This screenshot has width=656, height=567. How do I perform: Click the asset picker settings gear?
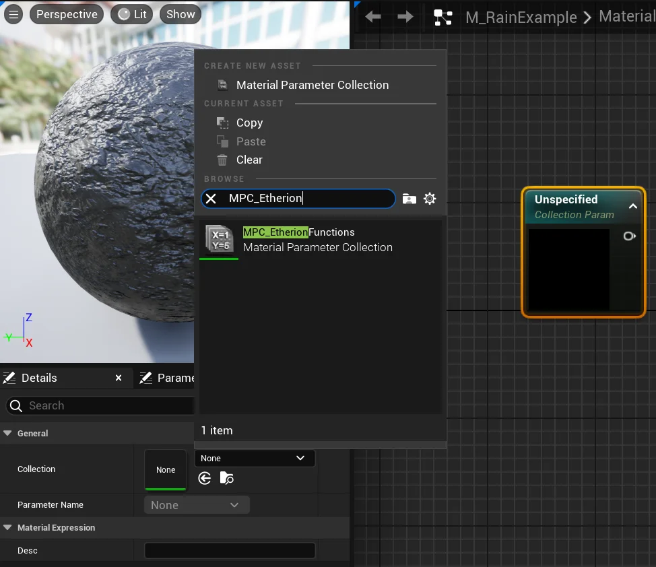click(430, 199)
